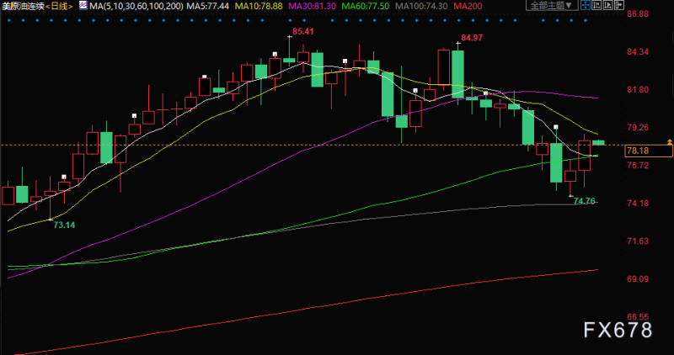674x355 pixels.
Task: Click the event marker on the candle before the 85.41 peak
Action: pyautogui.click(x=275, y=54)
